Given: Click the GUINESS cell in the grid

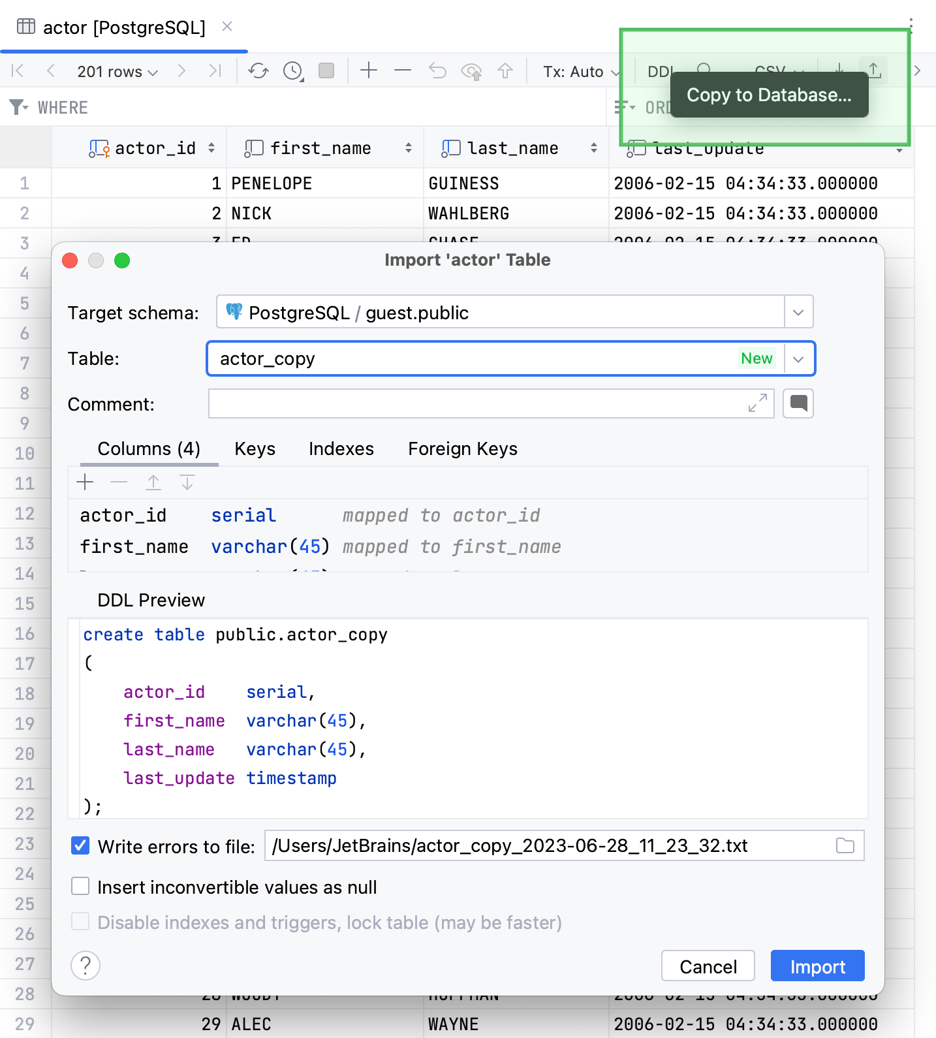Looking at the screenshot, I should (x=516, y=183).
